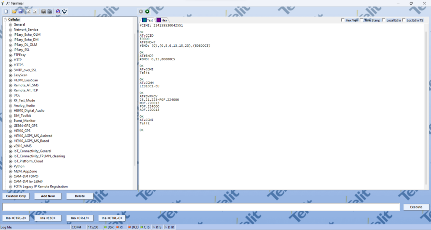Screen dimensions: 431x230
Task: Select the I/Os tree item
Action: (x=17, y=96)
